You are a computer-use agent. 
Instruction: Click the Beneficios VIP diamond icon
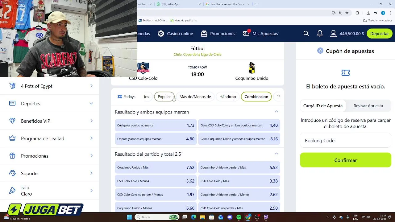coord(12,121)
